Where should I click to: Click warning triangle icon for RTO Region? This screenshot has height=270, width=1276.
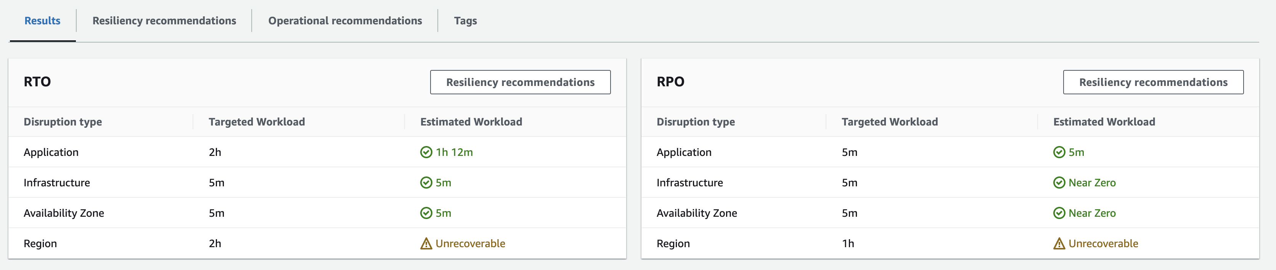(x=426, y=243)
